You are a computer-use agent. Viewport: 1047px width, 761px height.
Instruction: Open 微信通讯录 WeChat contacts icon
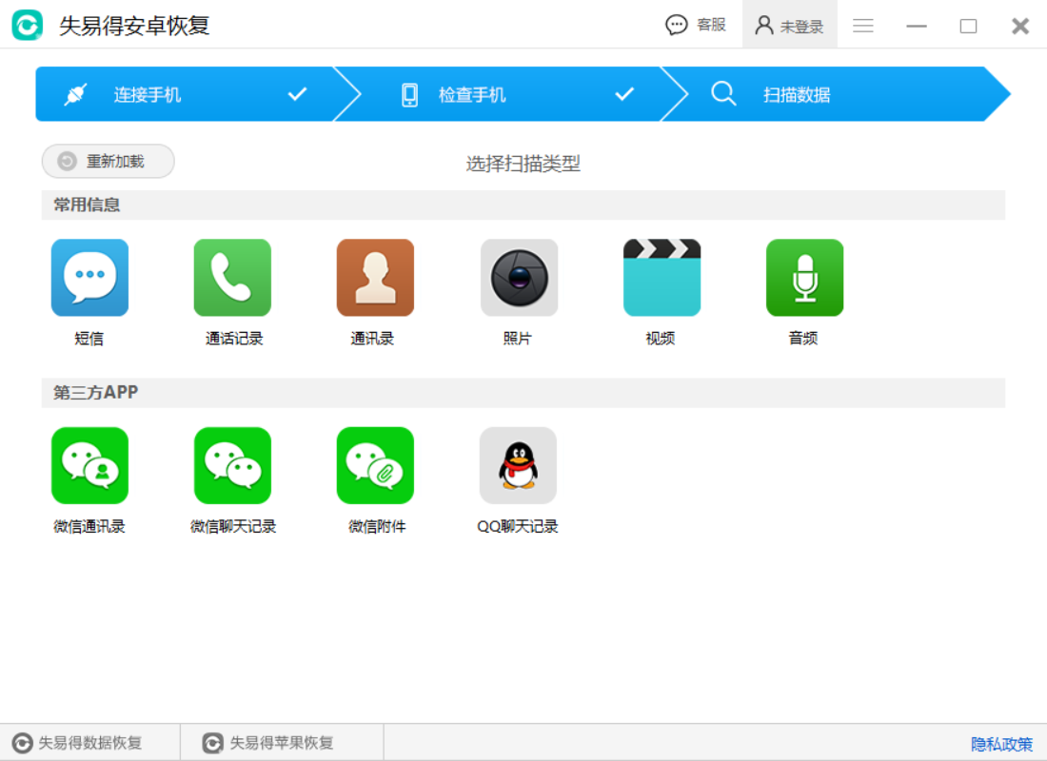(89, 465)
